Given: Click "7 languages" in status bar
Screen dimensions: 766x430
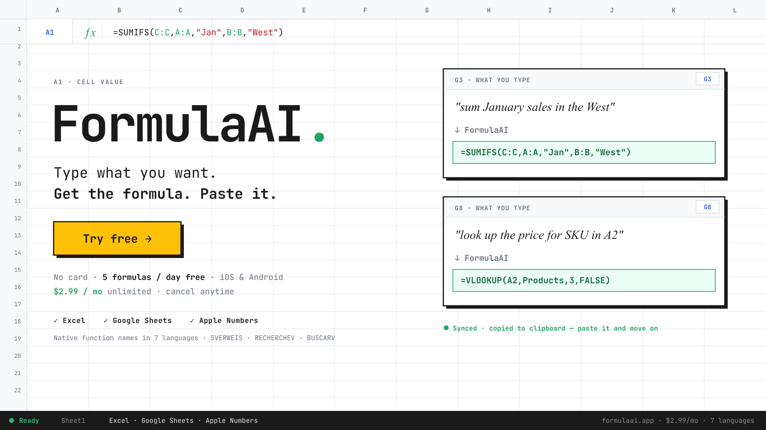Looking at the screenshot, I should pyautogui.click(x=732, y=420).
